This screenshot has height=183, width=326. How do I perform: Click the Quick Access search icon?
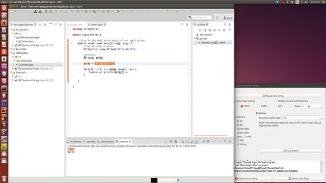pos(190,17)
